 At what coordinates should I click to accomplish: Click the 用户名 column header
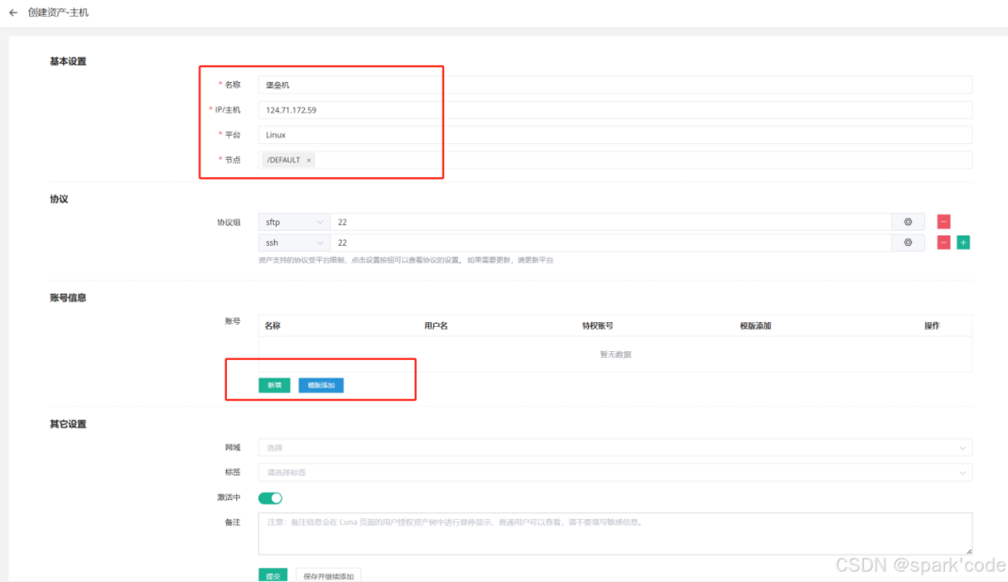[436, 326]
